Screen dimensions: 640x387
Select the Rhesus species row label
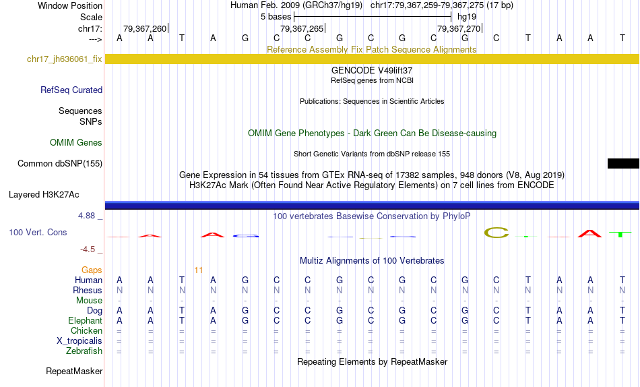point(88,290)
